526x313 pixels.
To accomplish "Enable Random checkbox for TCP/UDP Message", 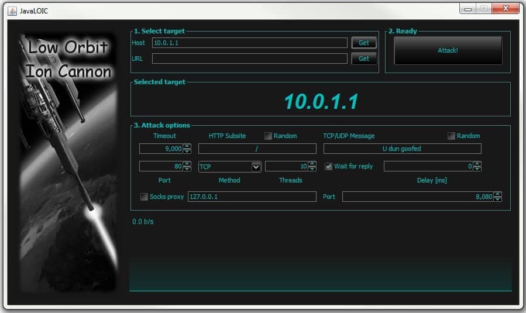I will pos(451,136).
